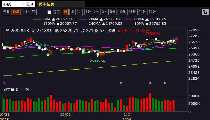Switch to 布林 Bollinger view

tap(26, 12)
